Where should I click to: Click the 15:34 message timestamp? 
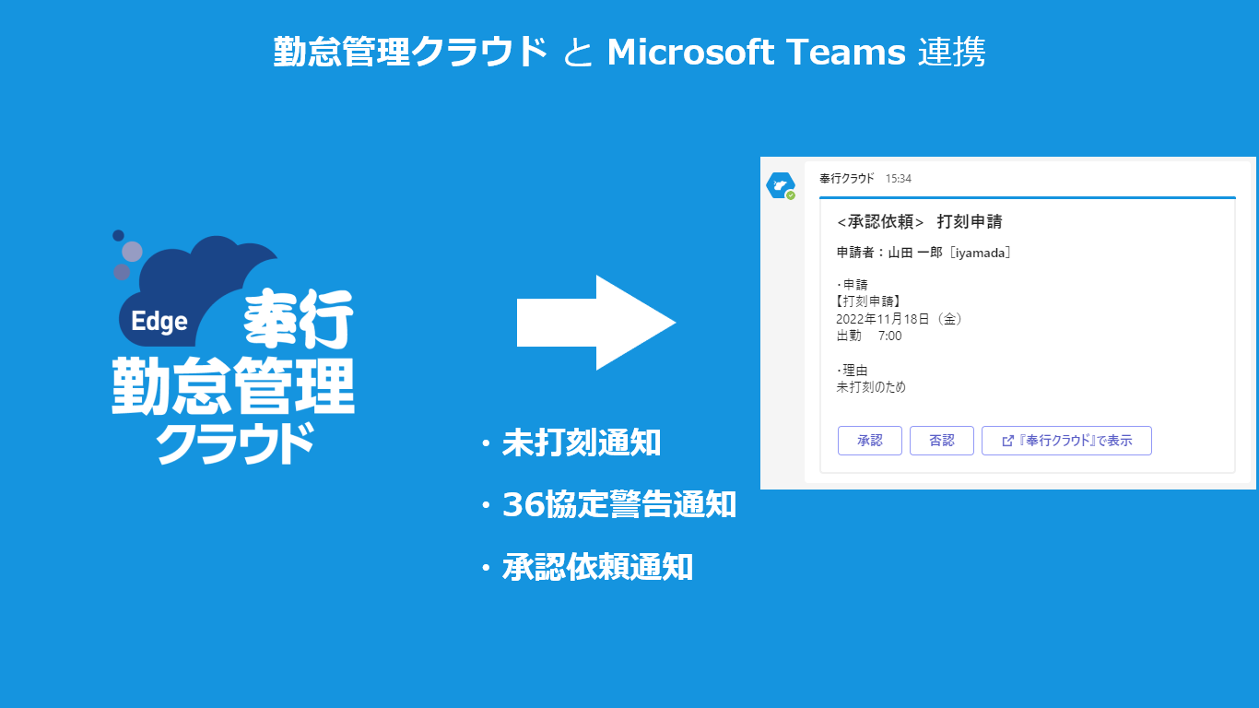pos(898,179)
